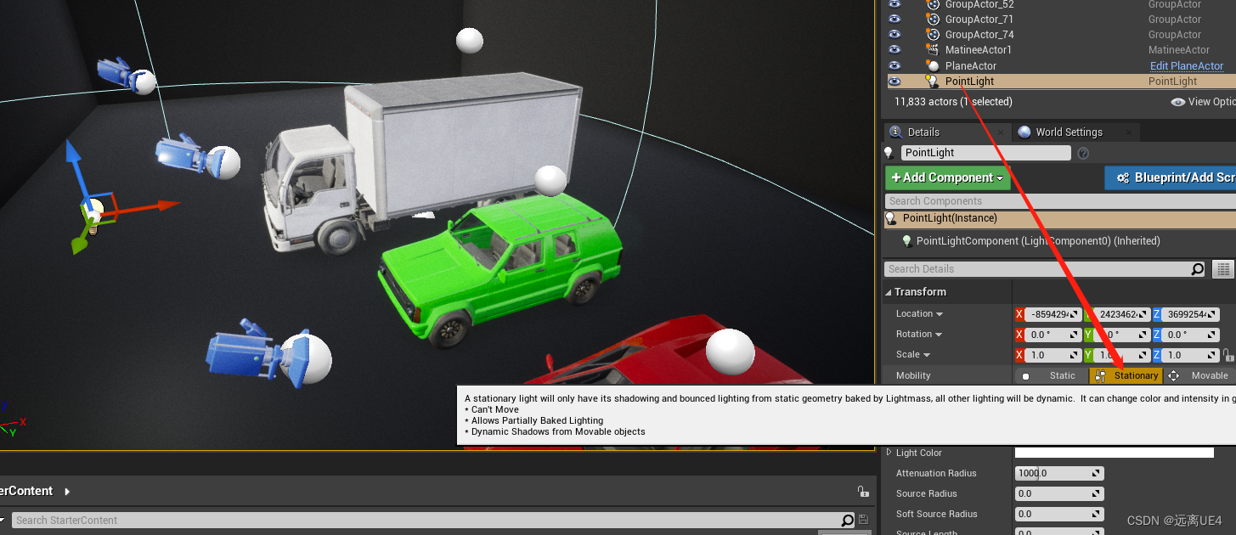Click the Search StarterContent input field

point(425,520)
